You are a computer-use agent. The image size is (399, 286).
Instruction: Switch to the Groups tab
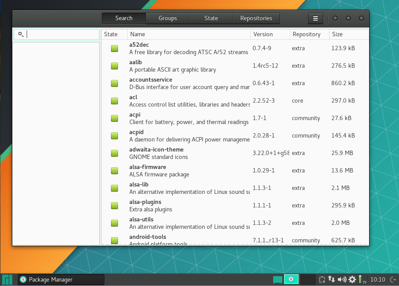(x=167, y=18)
